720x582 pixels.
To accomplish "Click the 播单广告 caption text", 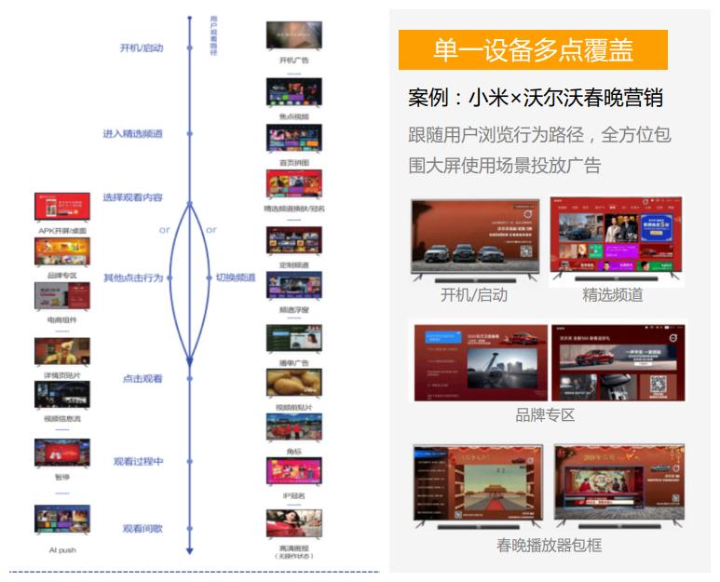I will pos(294,363).
